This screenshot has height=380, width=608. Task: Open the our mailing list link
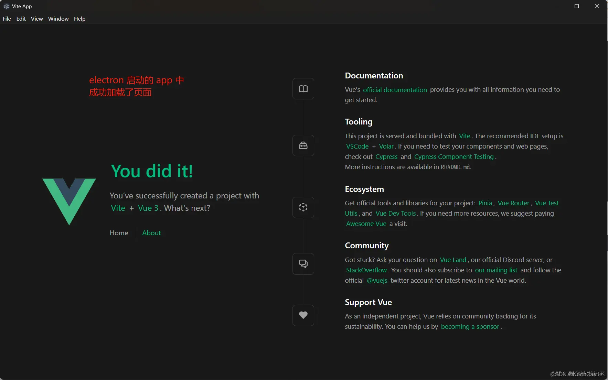pyautogui.click(x=496, y=270)
